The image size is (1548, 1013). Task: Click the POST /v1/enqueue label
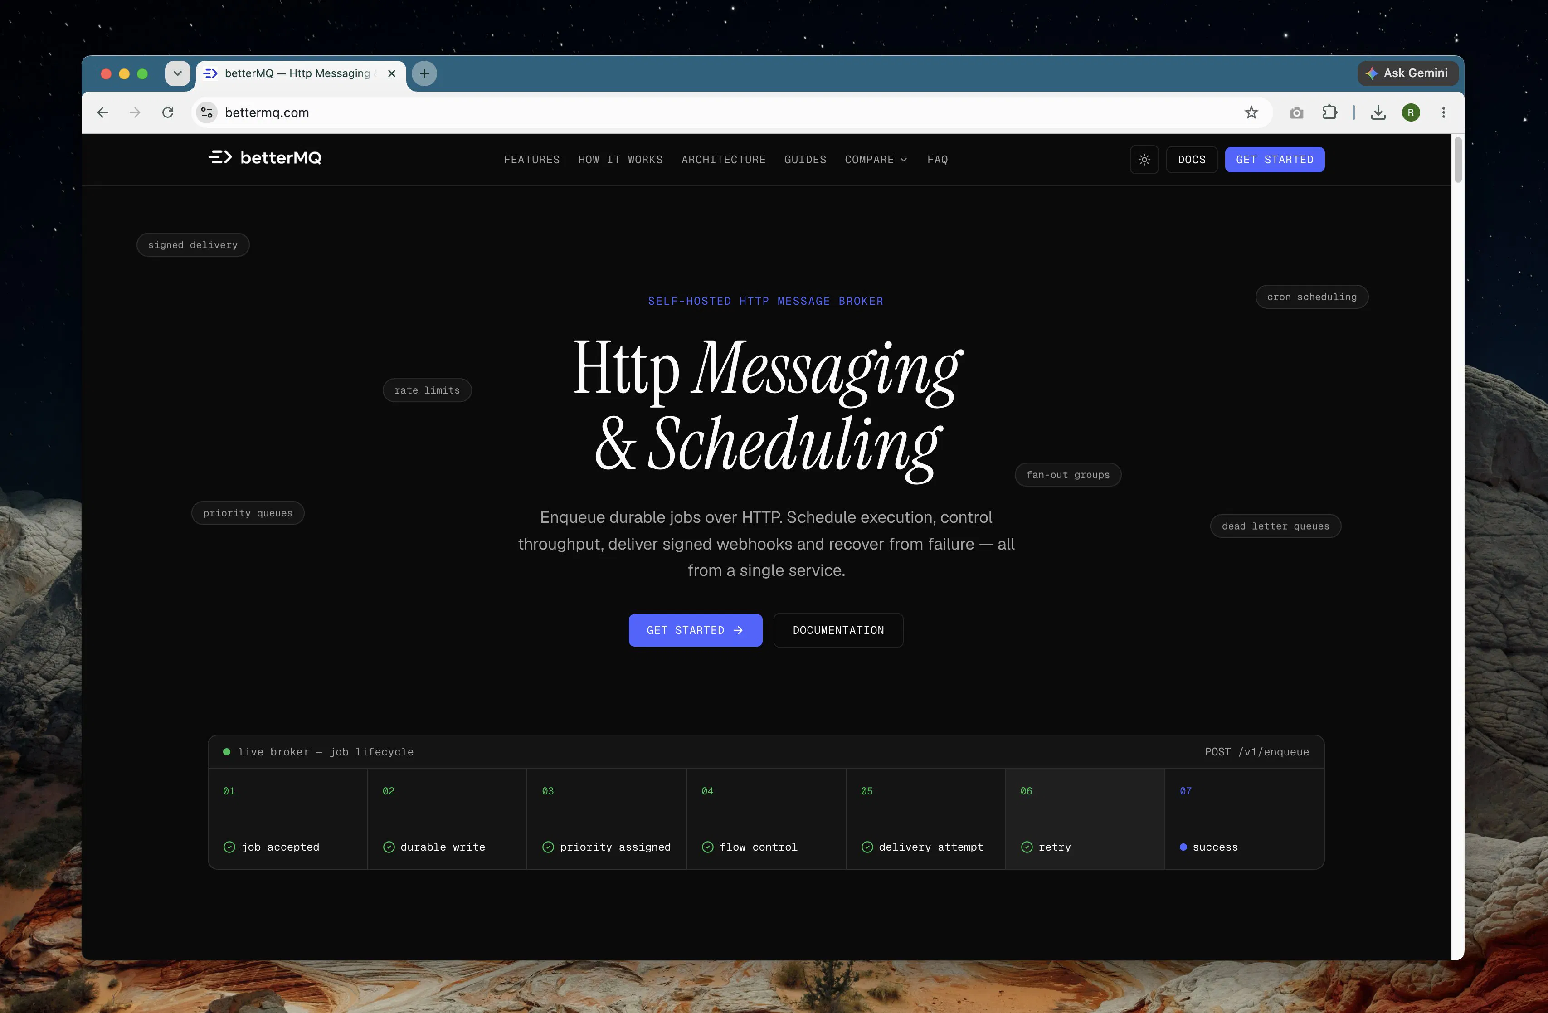1257,751
